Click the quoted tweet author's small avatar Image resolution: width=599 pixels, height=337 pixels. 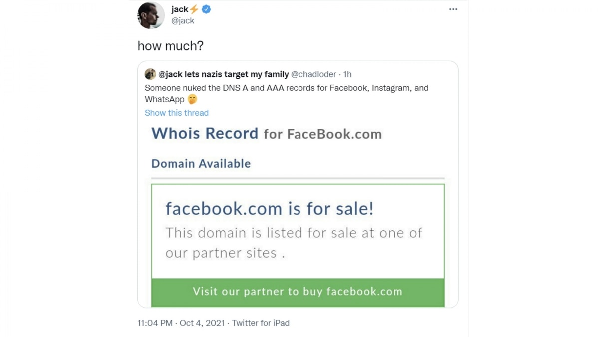coord(150,74)
